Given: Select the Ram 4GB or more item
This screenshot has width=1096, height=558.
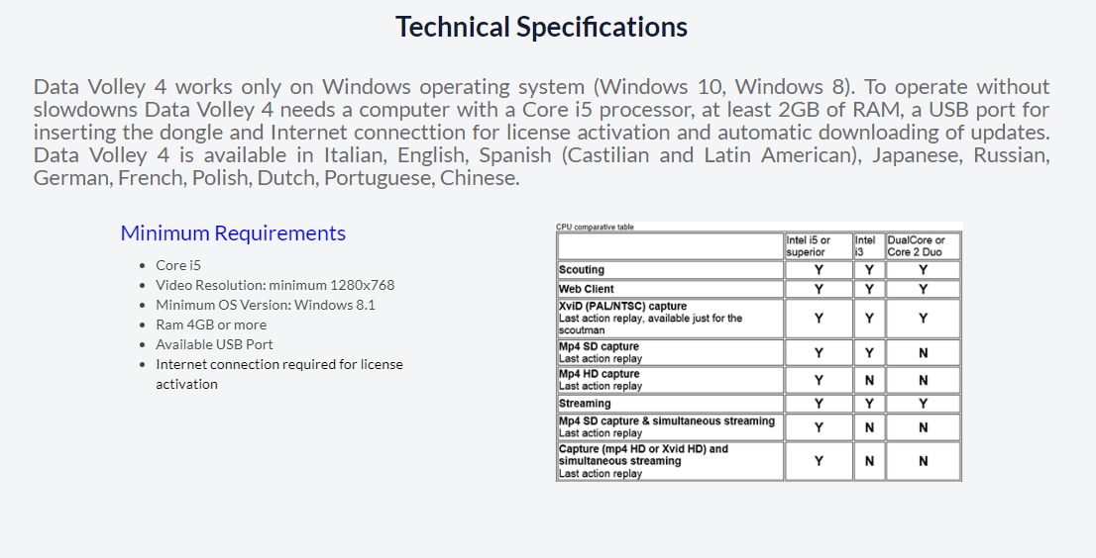Looking at the screenshot, I should [211, 325].
